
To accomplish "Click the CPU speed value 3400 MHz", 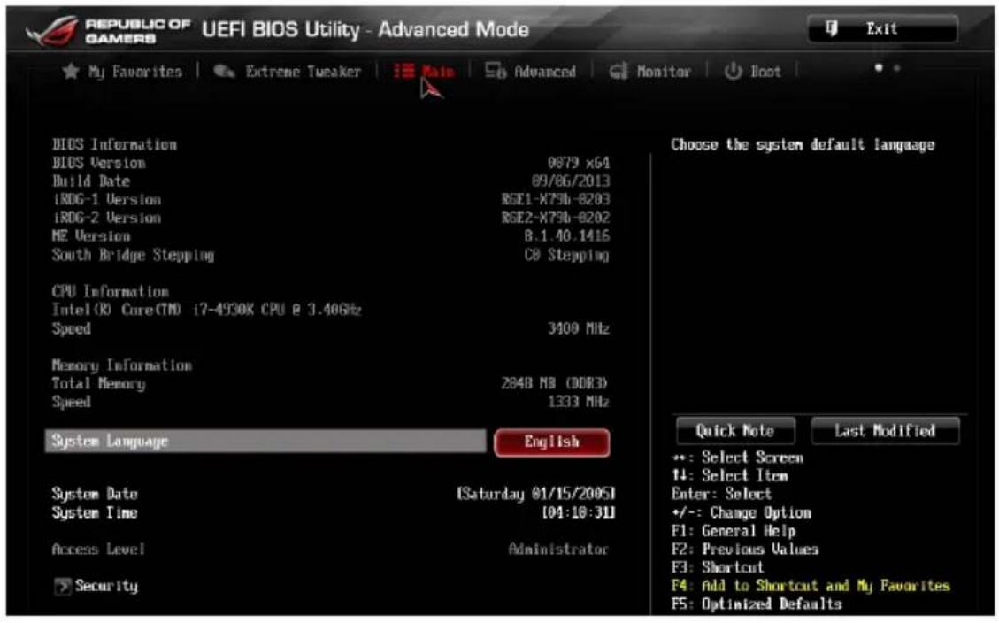I will click(579, 328).
